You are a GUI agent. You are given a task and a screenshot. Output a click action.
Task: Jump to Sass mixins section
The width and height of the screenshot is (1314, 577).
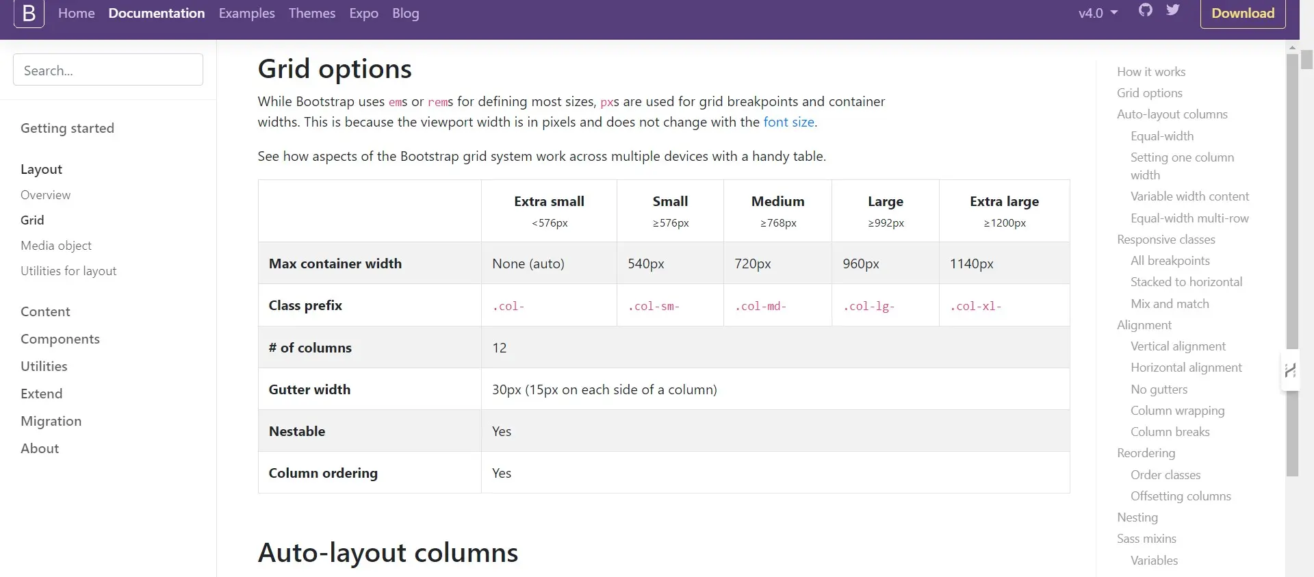pyautogui.click(x=1146, y=539)
